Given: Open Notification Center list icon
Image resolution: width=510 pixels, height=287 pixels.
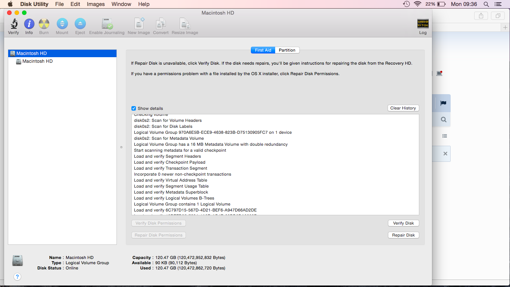Looking at the screenshot, I should coord(498,4).
